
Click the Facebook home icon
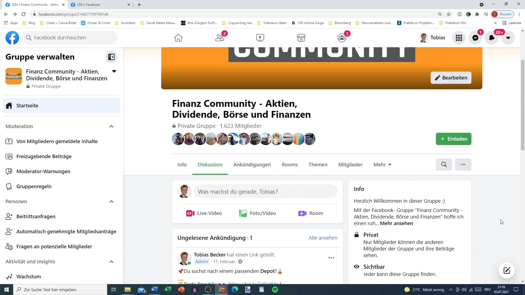point(179,37)
